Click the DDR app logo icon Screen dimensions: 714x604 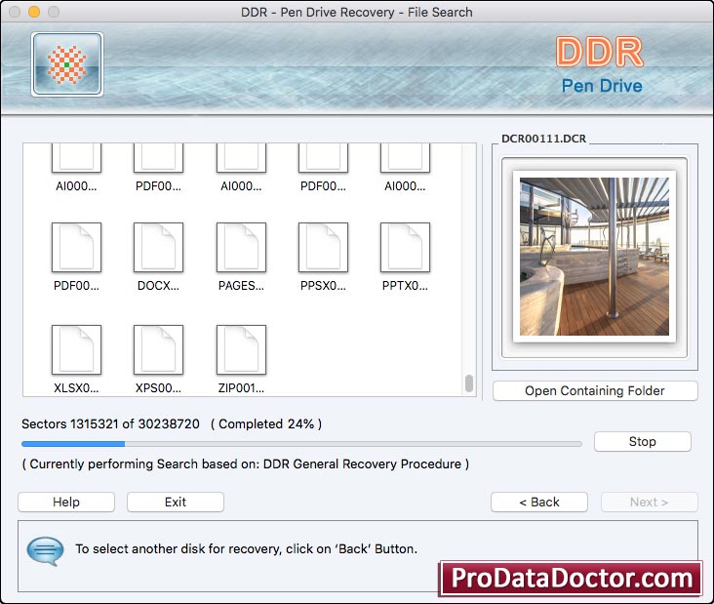tap(67, 64)
